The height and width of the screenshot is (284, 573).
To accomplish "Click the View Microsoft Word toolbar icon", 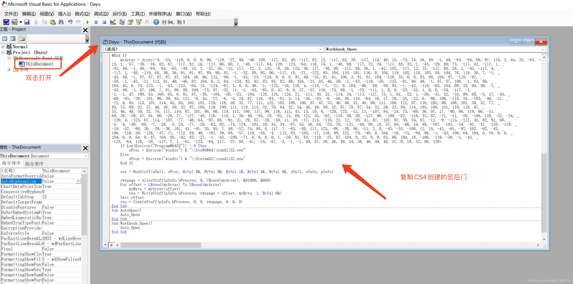I will point(6,22).
